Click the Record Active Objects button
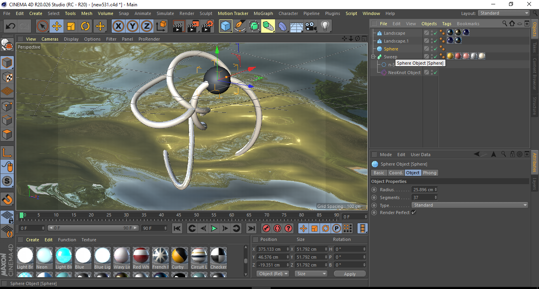The image size is (539, 289). tap(266, 228)
